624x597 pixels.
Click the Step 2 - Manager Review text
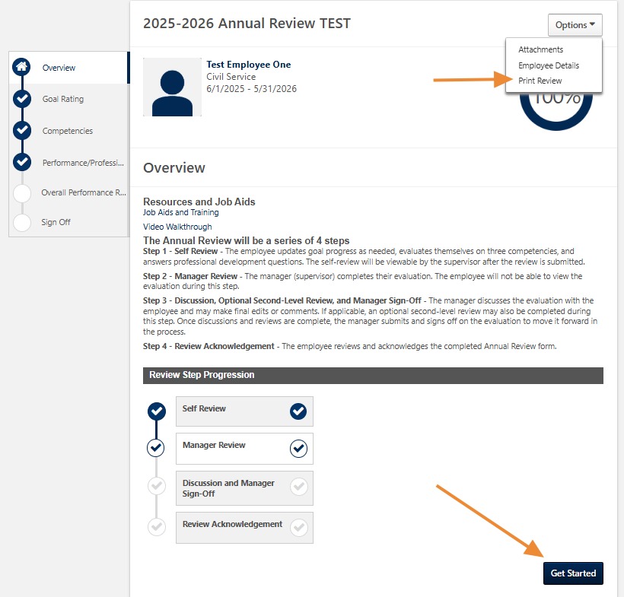[x=190, y=276]
